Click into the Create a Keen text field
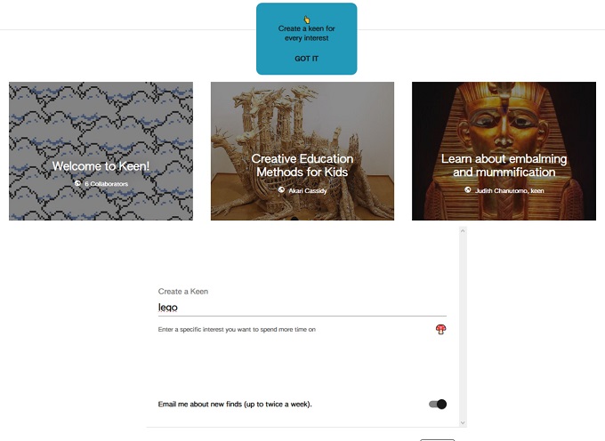This screenshot has height=441, width=605. point(302,308)
